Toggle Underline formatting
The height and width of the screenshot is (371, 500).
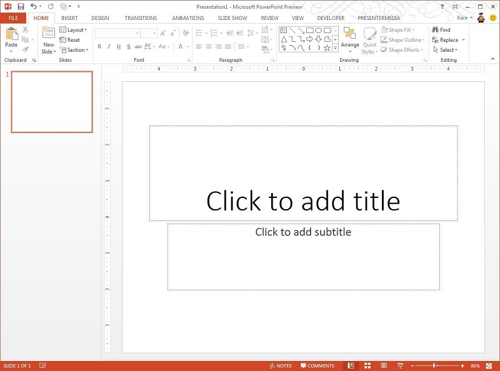point(119,47)
